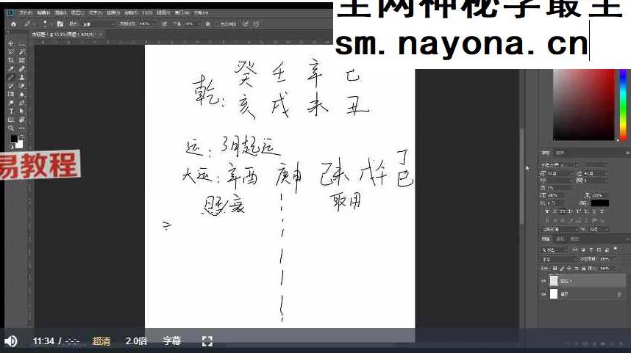Open the language dropdown in the Character panel
The image size is (631, 353).
(560, 229)
